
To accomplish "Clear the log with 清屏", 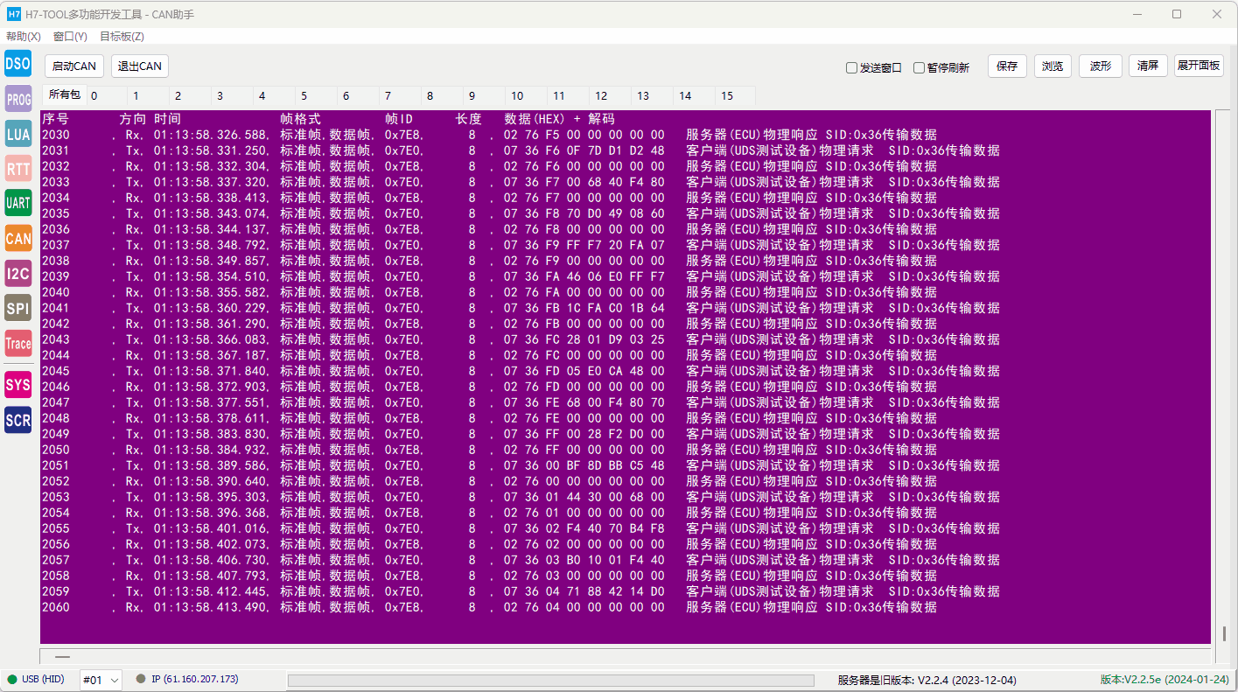I will (1148, 66).
